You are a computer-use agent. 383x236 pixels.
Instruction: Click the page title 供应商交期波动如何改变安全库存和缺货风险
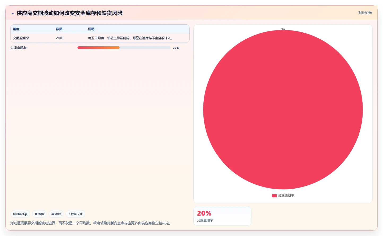tap(69, 13)
